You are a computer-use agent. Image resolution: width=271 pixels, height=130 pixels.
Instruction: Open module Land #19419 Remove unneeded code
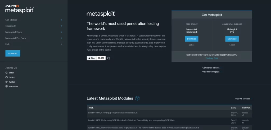[144, 128]
